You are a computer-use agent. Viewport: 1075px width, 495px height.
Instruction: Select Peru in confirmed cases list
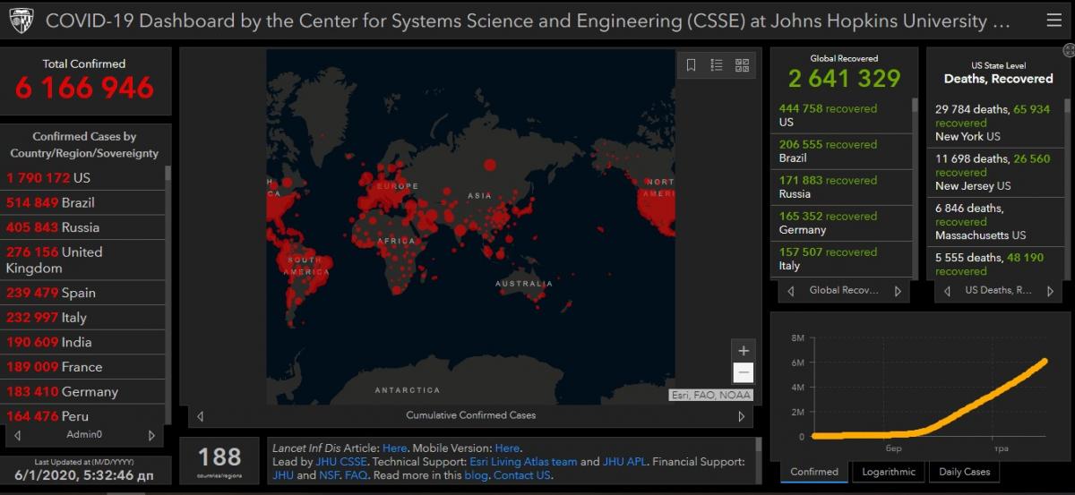point(82,414)
